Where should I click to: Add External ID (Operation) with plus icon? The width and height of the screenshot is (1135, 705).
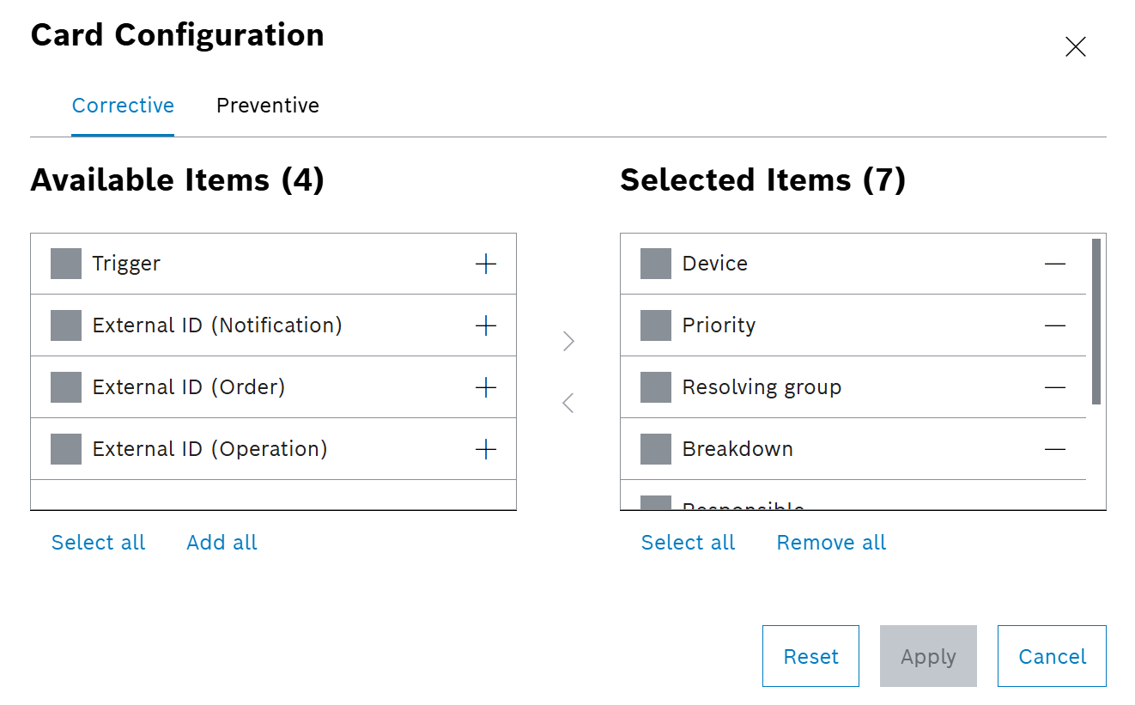pyautogui.click(x=485, y=448)
